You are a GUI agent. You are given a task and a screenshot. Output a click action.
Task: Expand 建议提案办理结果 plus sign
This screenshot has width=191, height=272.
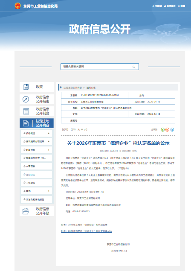tap(49, 142)
